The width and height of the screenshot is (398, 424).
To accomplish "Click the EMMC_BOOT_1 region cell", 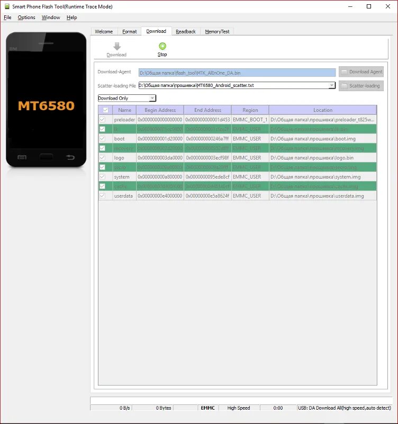I will [250, 120].
